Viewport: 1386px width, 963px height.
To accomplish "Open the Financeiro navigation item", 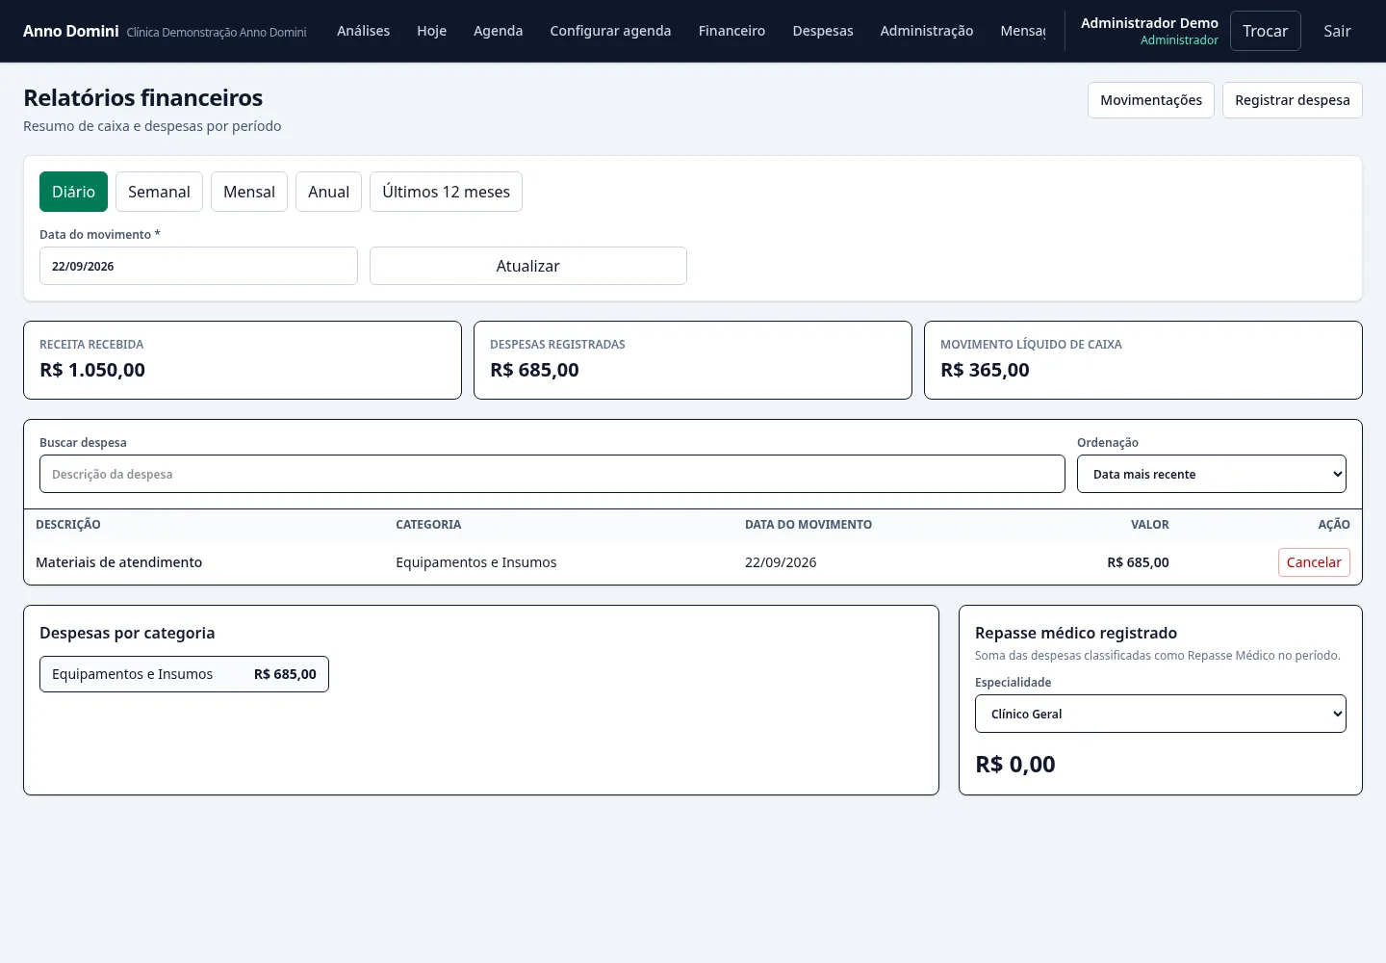I will [x=731, y=31].
